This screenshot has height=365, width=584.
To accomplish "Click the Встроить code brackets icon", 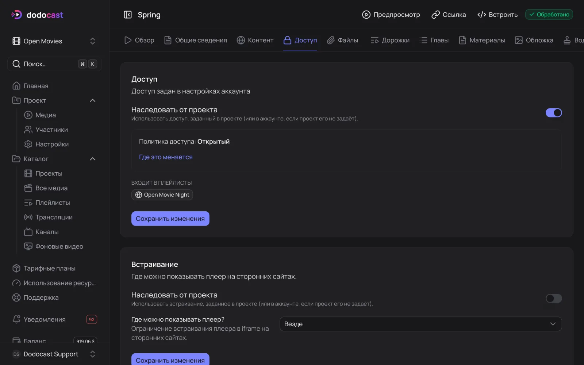I will (481, 15).
